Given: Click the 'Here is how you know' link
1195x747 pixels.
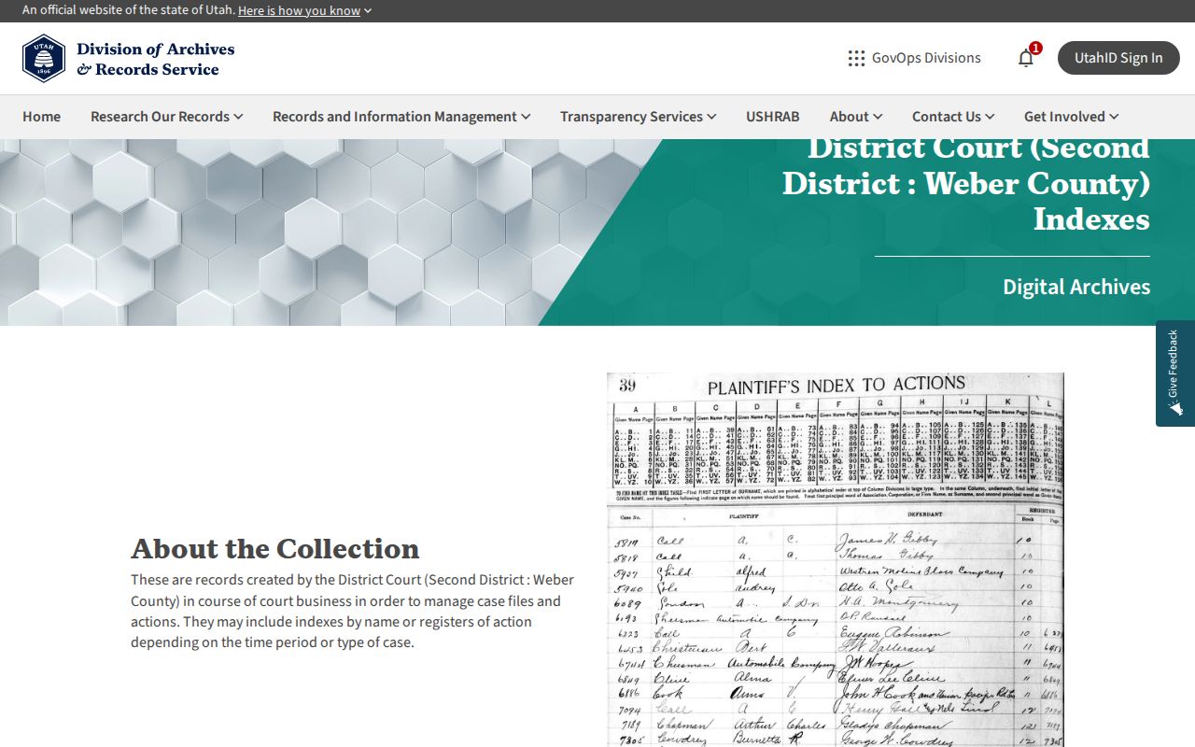Looking at the screenshot, I should [x=299, y=11].
